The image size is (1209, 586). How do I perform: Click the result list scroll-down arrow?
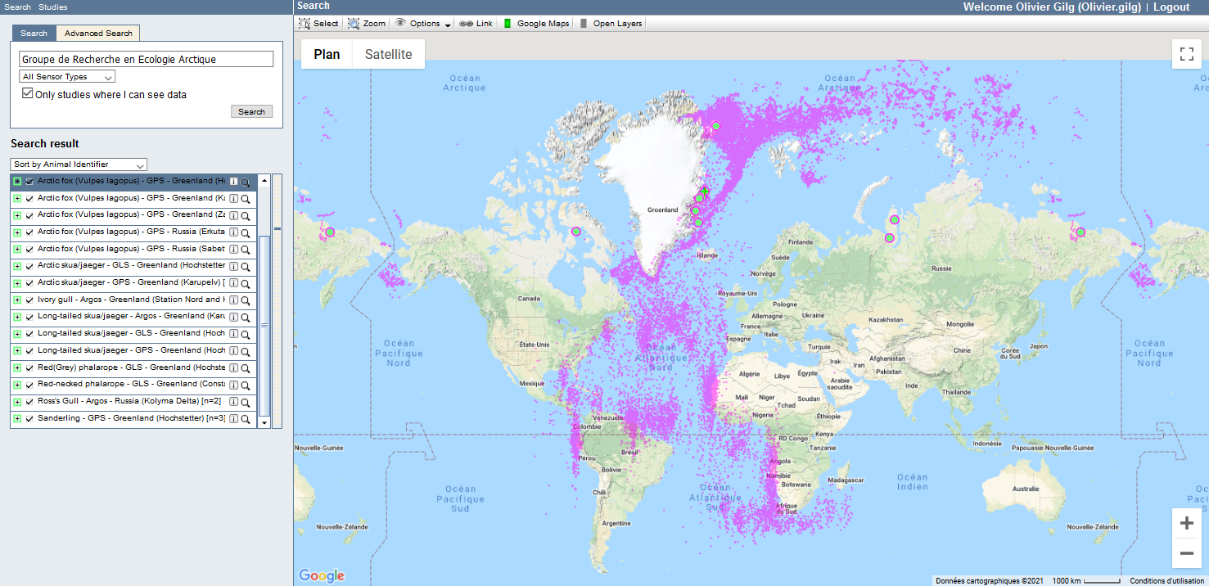point(264,423)
